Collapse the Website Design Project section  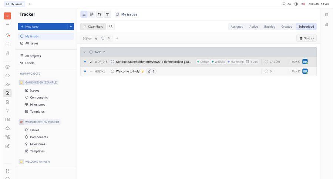(x=42, y=122)
